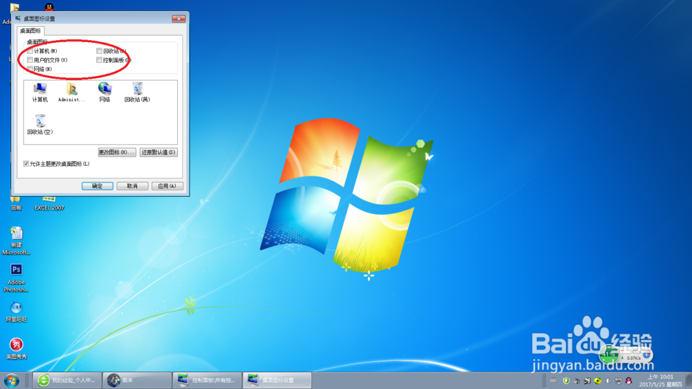Tick the 回收站 checkbox
Viewport: 692px width, 389px height.
[x=99, y=51]
